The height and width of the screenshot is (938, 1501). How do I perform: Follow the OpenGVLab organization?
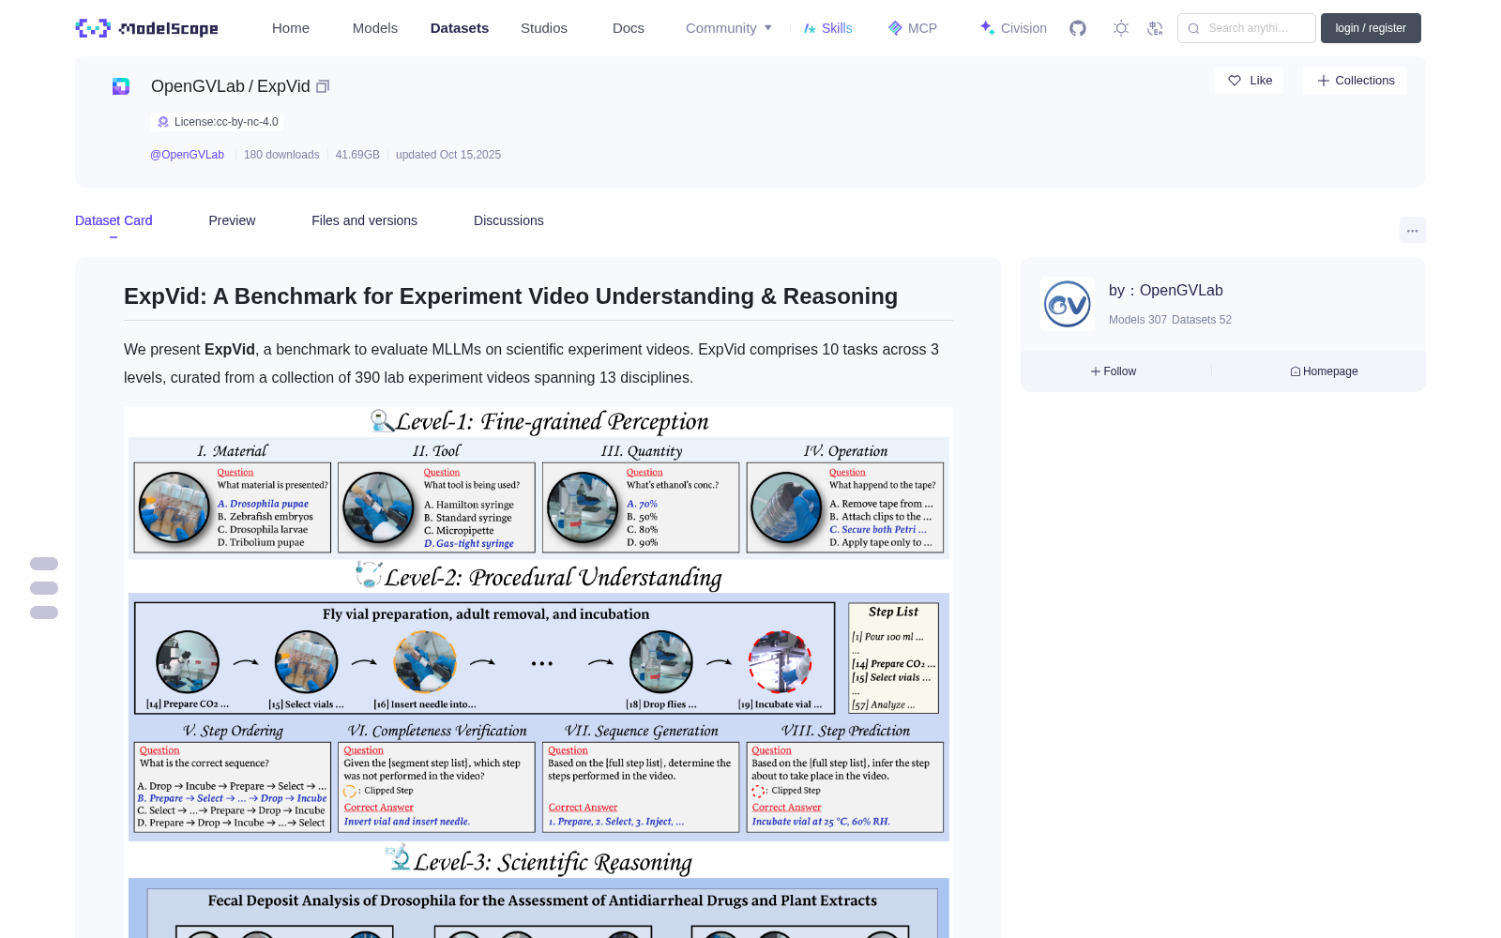1114,371
